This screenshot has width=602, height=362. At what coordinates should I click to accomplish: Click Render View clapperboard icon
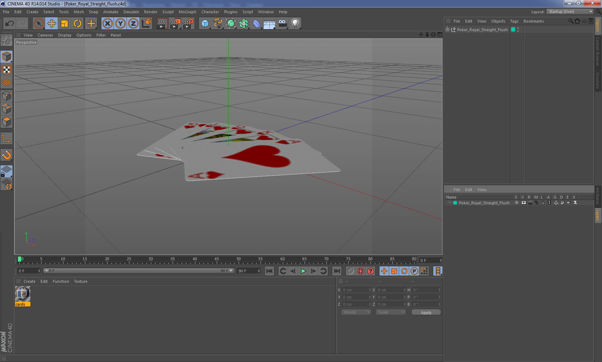coord(162,24)
